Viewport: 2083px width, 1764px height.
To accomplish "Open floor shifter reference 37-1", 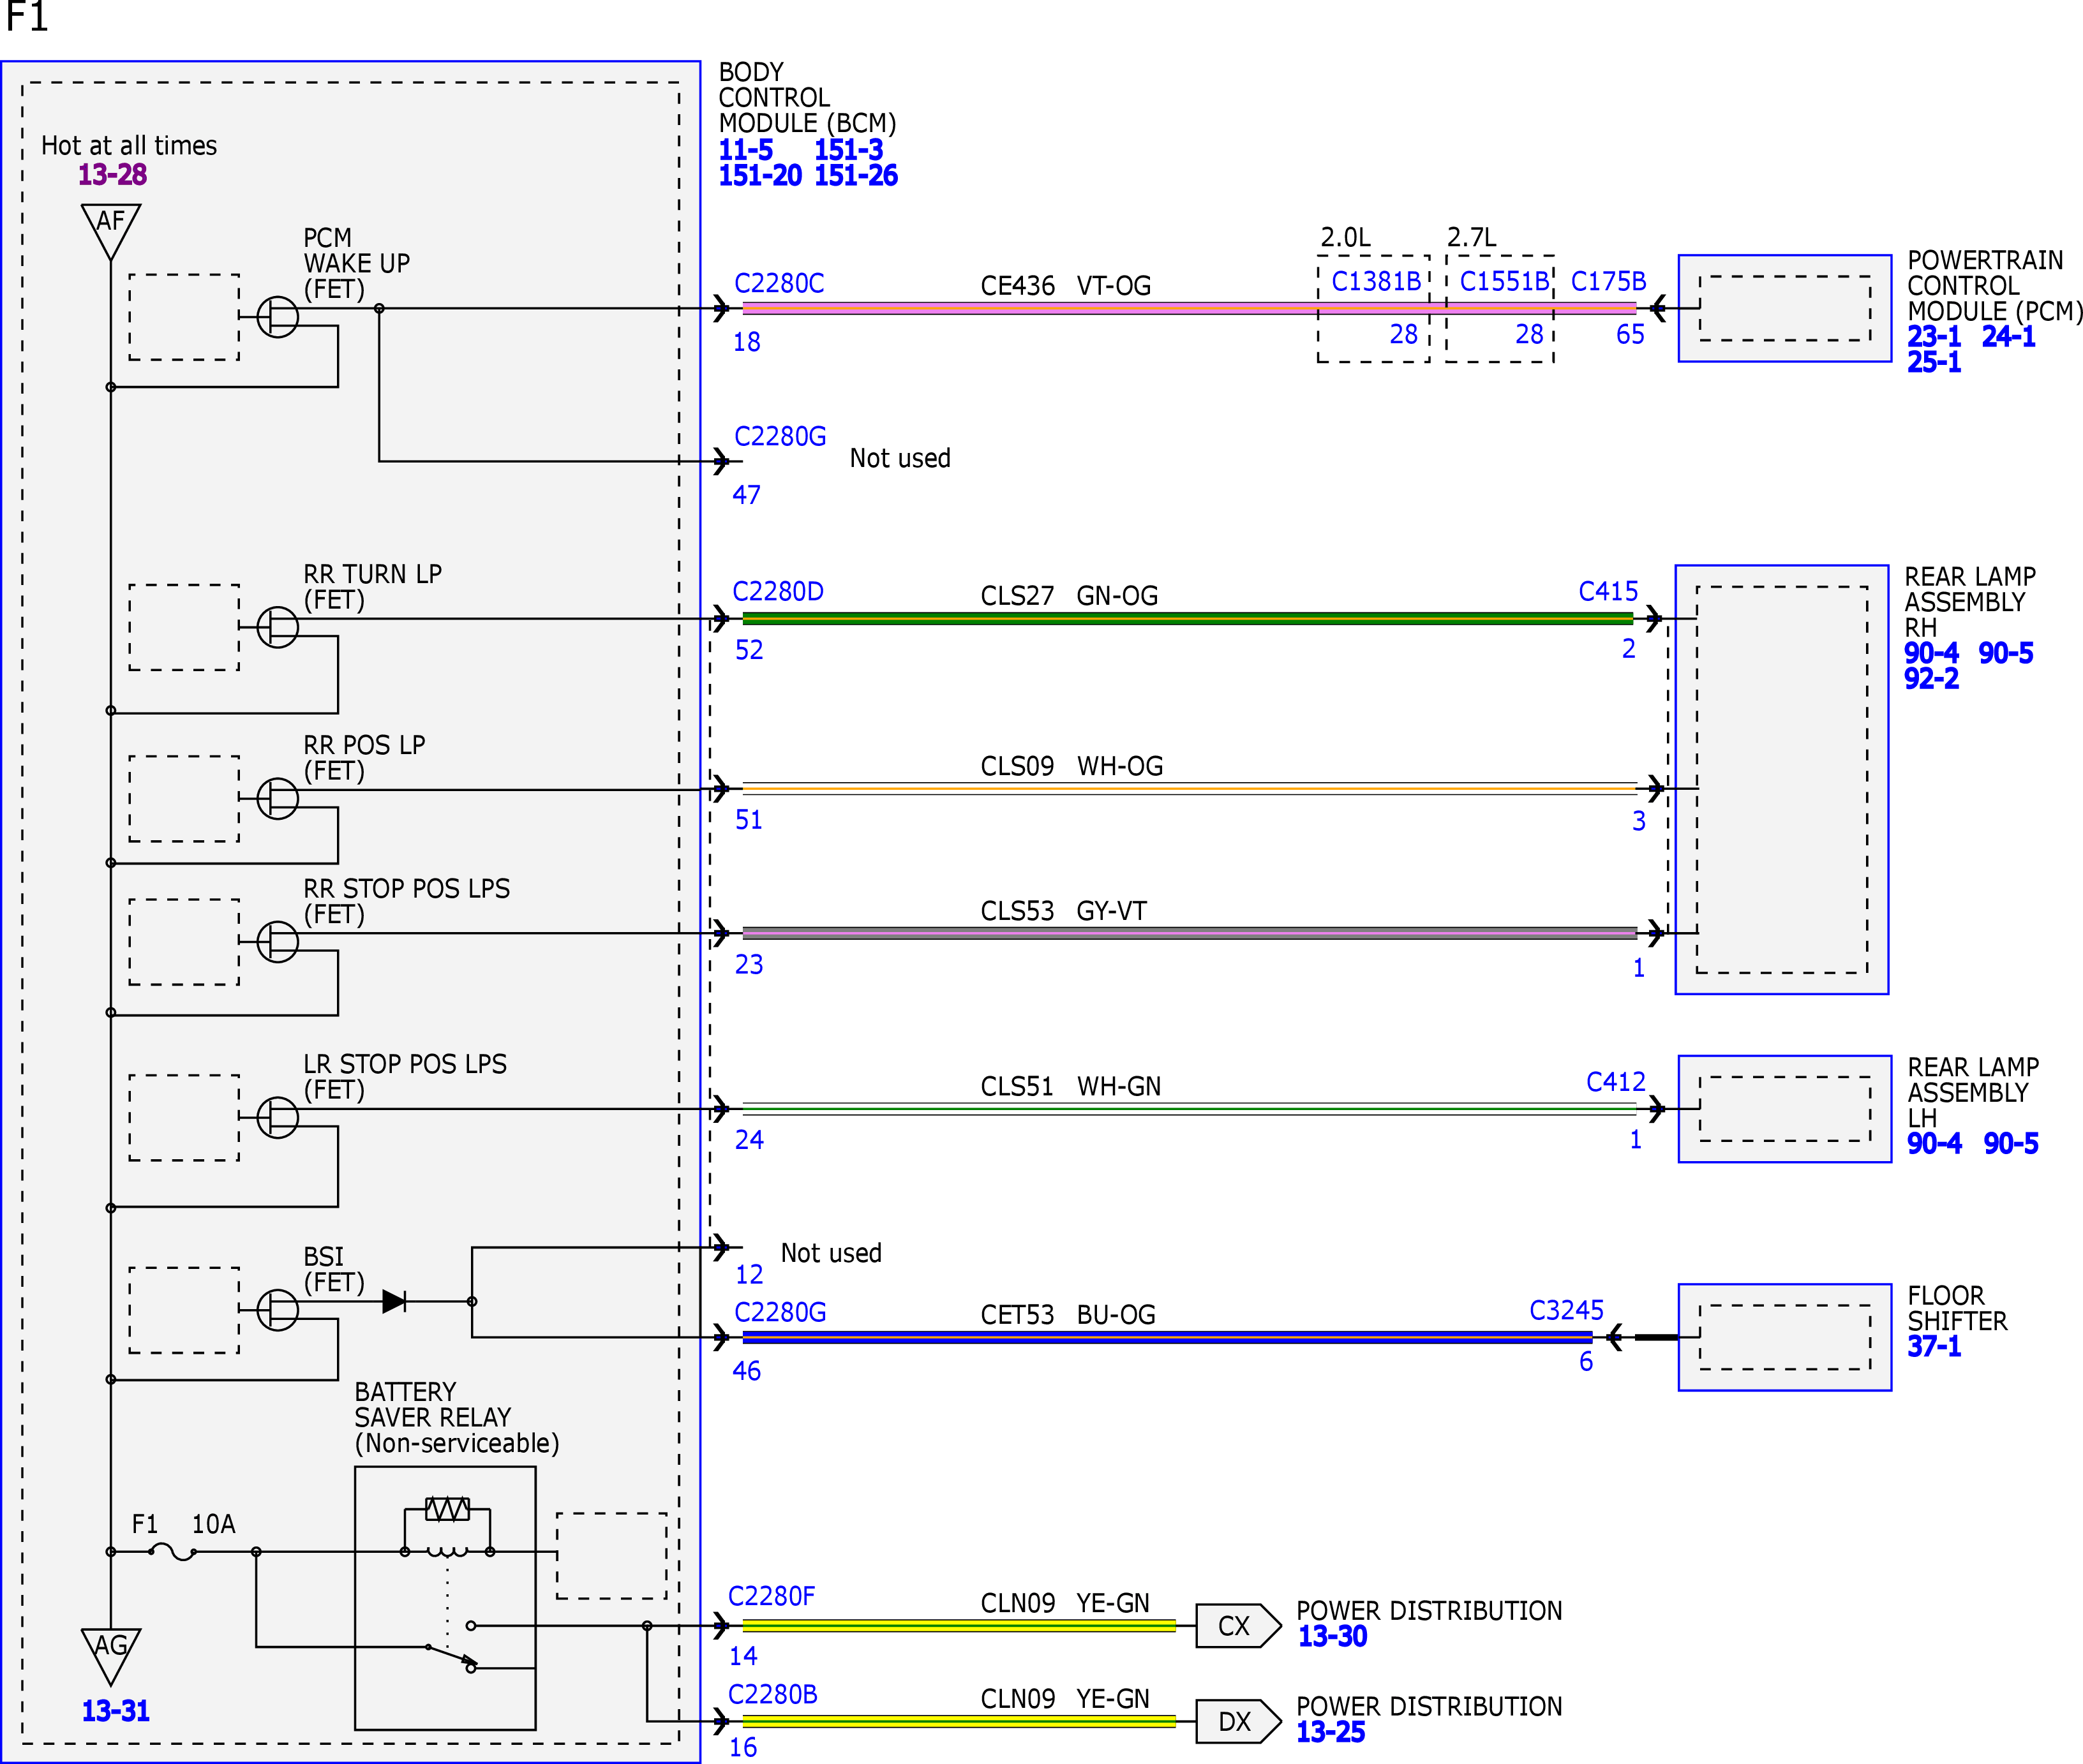I will pyautogui.click(x=1934, y=1347).
